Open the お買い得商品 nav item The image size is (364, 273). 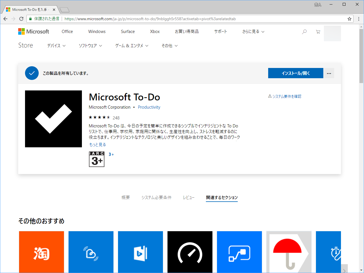(187, 32)
